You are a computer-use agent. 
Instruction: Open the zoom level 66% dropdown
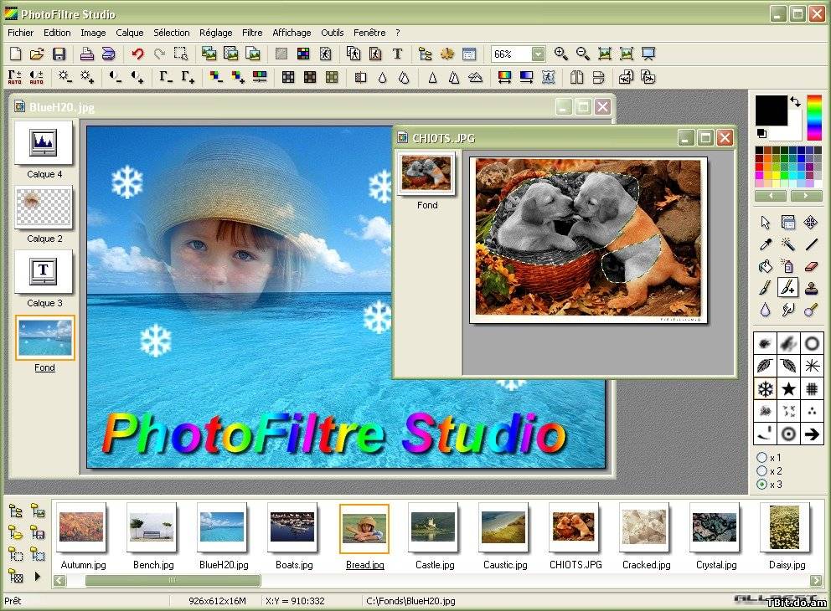538,54
